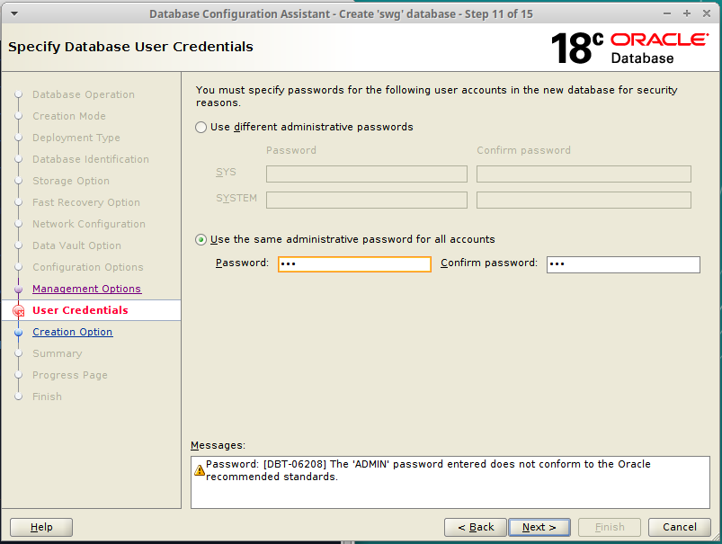Click the SYS confirm password field

584,174
